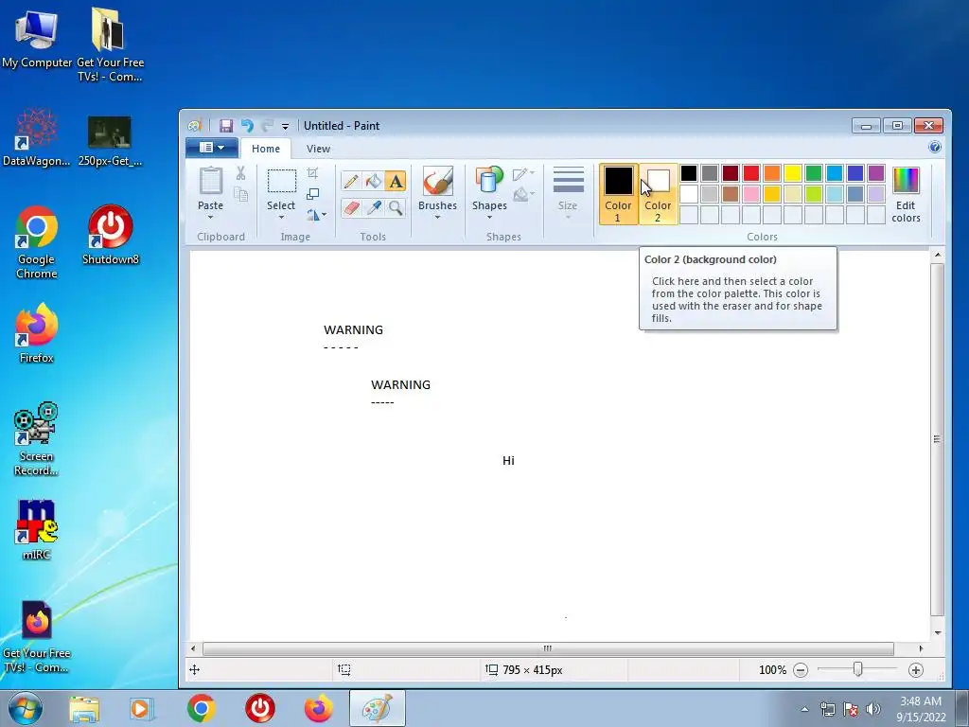Screen dimensions: 969x727
Task: Click the Brushes tool icon
Action: click(437, 181)
